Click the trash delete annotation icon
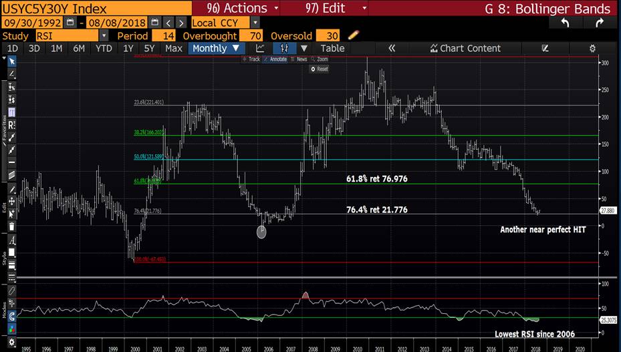 pos(12,226)
